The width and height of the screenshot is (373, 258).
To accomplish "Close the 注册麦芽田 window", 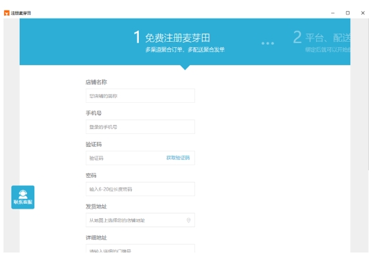I will pyautogui.click(x=363, y=13).
